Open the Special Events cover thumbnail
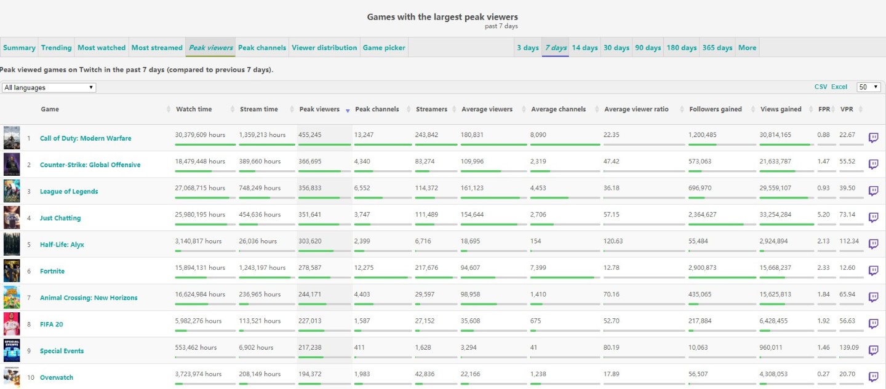886x389 pixels. (x=12, y=350)
